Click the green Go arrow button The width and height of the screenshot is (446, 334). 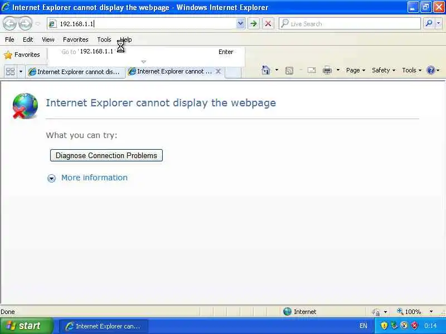(x=254, y=23)
